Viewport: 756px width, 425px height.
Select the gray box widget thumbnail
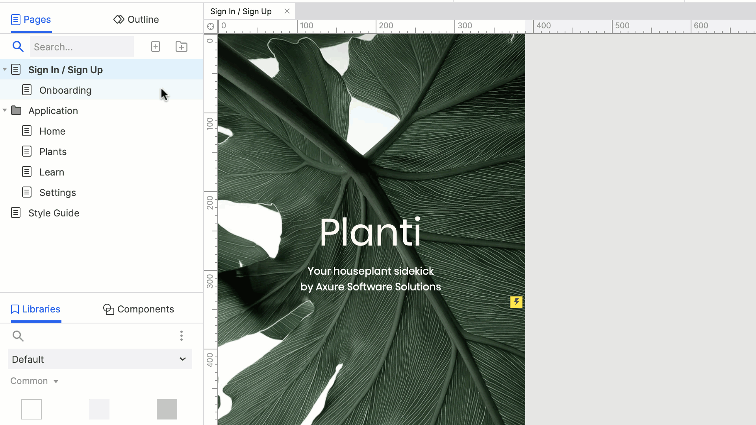[167, 409]
